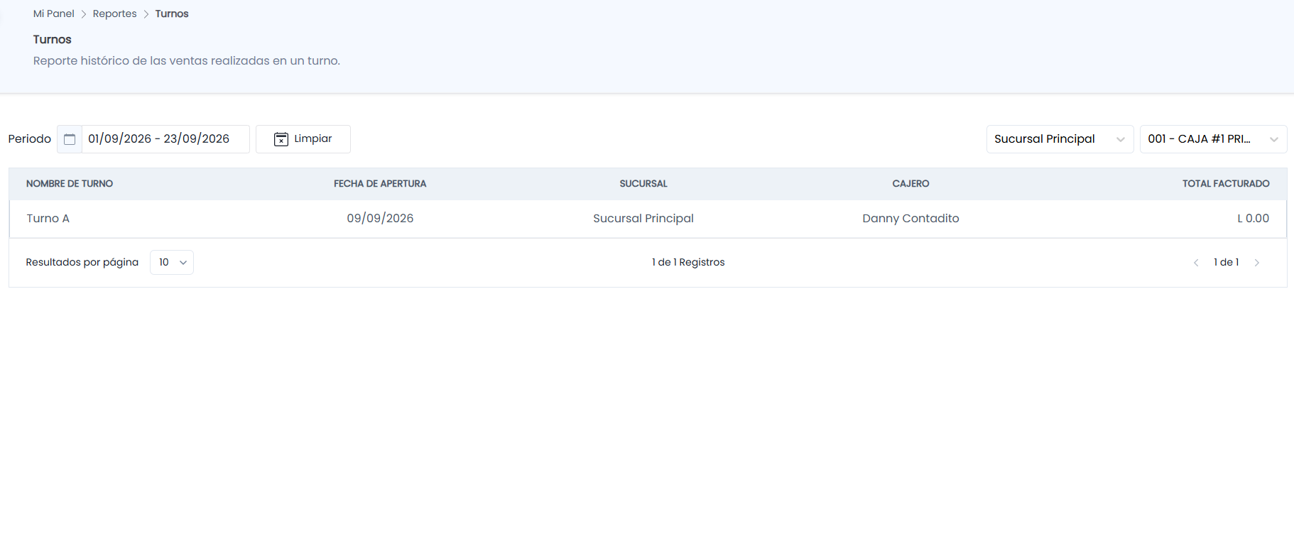Click the 1 de 1 page indicator

[1227, 263]
